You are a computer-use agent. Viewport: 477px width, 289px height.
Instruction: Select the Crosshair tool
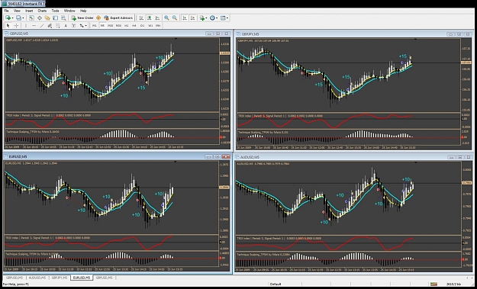(16, 25)
